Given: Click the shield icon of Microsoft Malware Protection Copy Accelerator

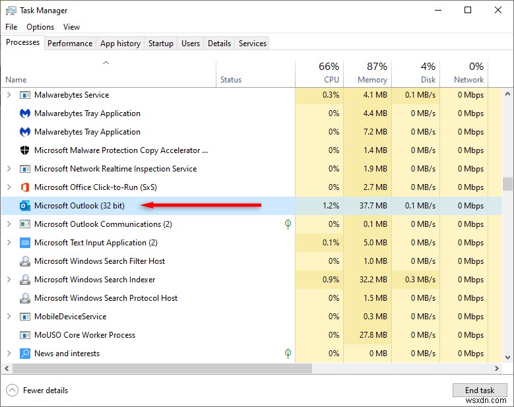Looking at the screenshot, I should pos(25,150).
